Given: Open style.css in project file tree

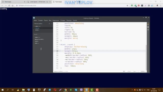Looking at the screenshot, I should tap(37, 43).
